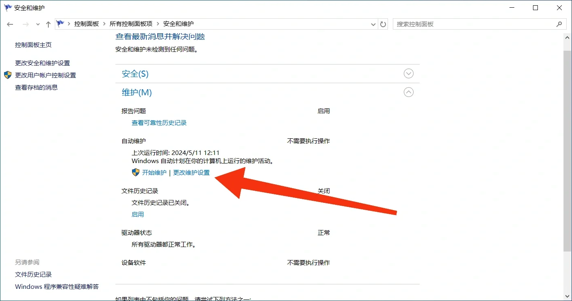Image resolution: width=572 pixels, height=301 pixels.
Task: Go up one level with Up arrow
Action: 48,24
